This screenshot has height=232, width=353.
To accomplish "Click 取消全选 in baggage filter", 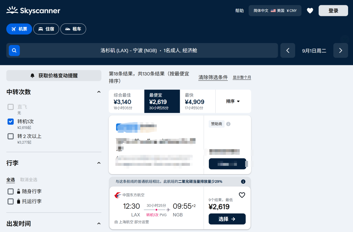I will click(28, 179).
